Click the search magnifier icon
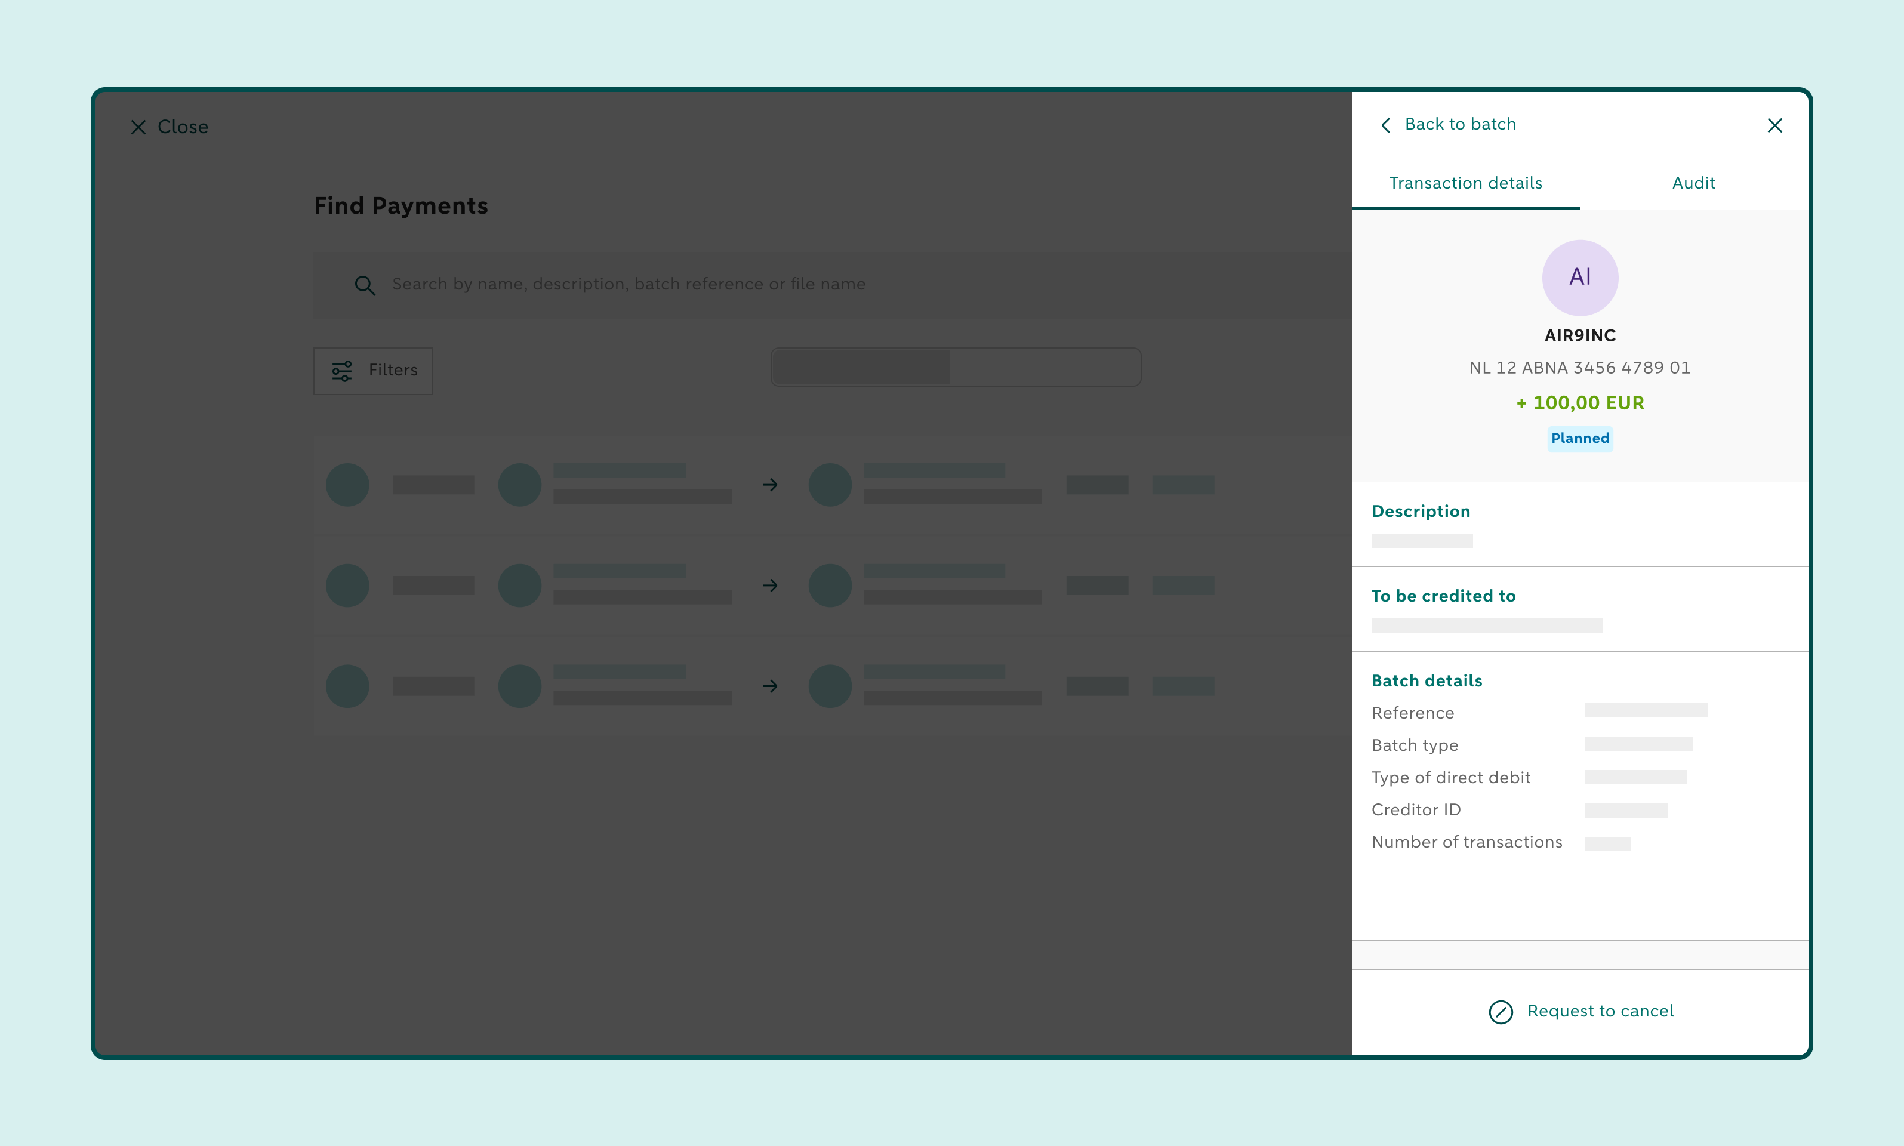This screenshot has width=1904, height=1146. coord(365,285)
